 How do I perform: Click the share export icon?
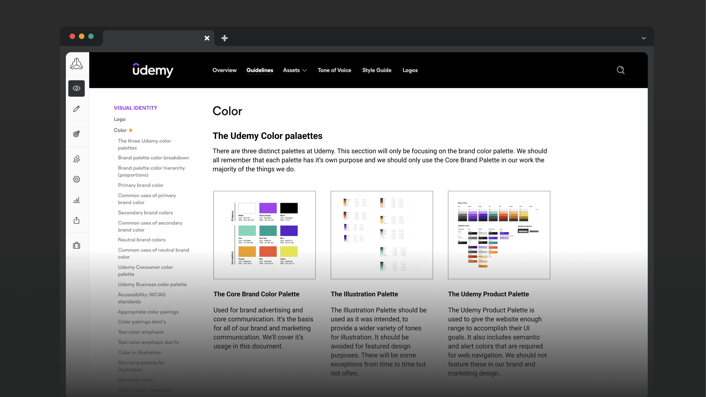(x=76, y=220)
